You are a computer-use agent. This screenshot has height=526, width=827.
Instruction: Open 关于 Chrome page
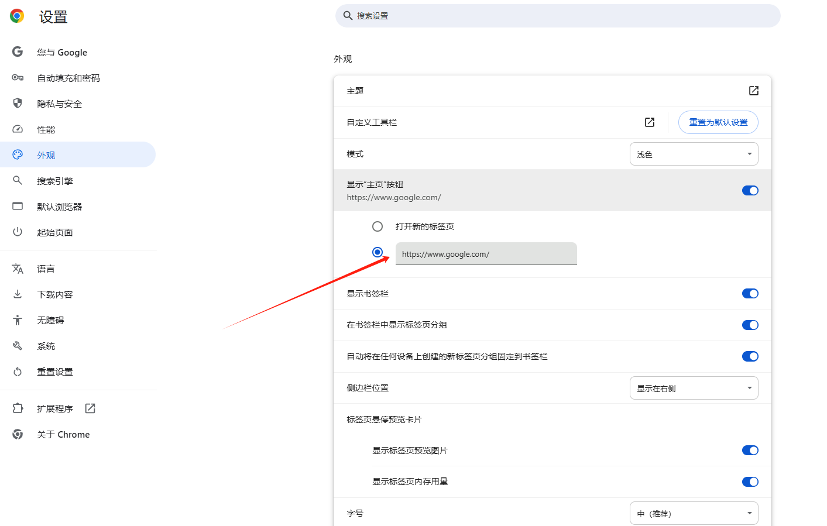pyautogui.click(x=63, y=434)
